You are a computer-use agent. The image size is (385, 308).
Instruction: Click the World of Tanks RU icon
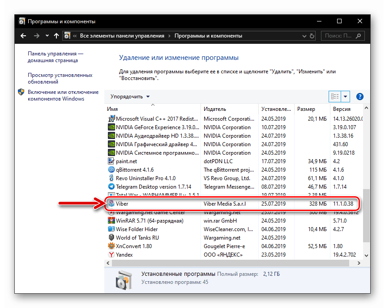coord(111,238)
